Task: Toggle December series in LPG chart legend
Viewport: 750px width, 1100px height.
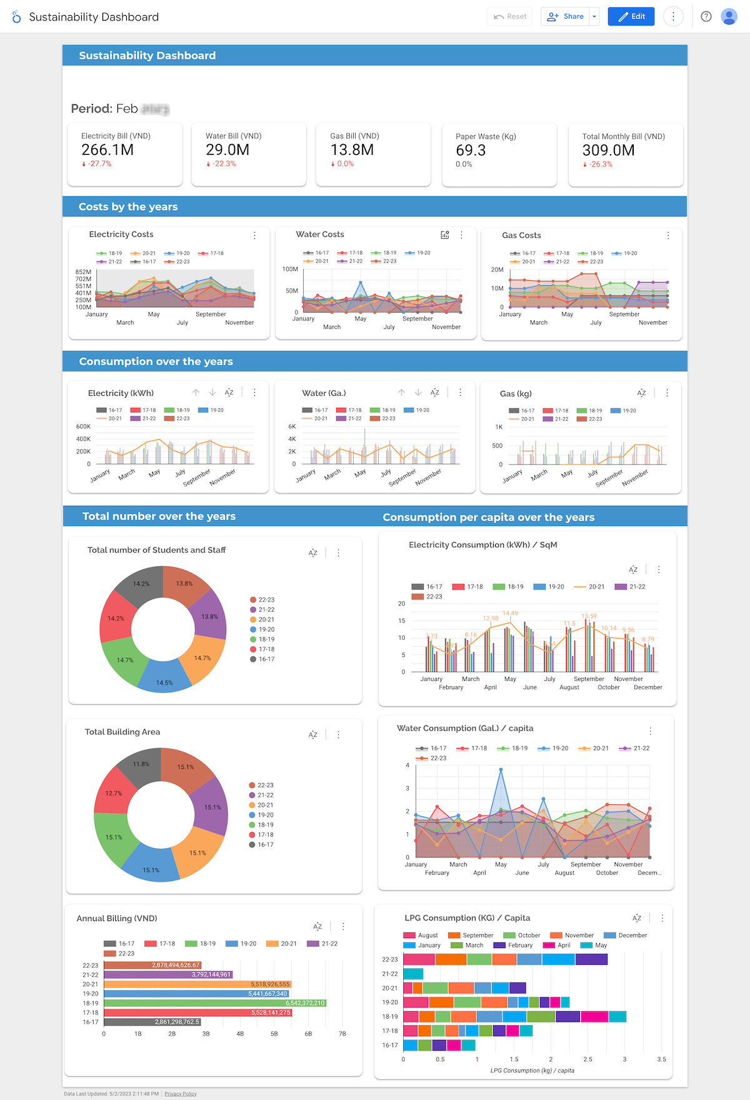Action: point(626,936)
